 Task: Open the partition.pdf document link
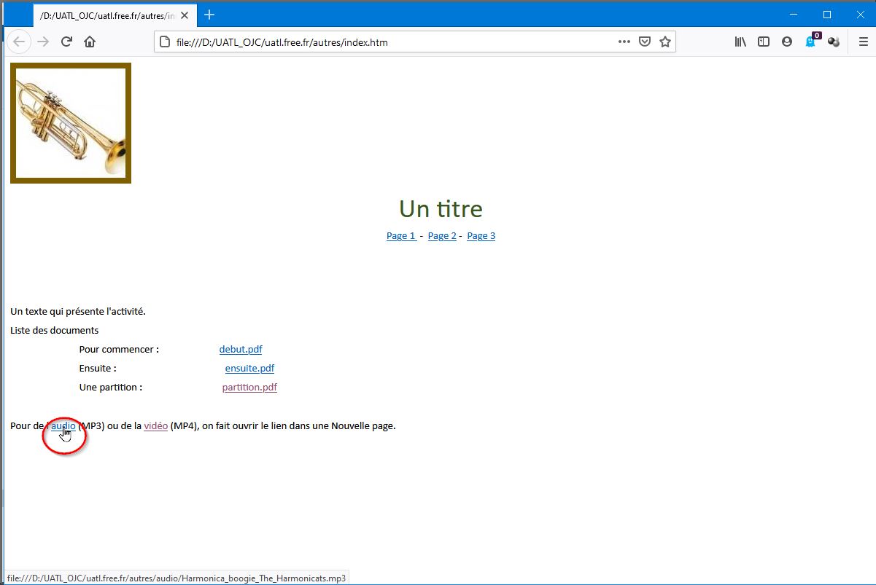(x=249, y=388)
